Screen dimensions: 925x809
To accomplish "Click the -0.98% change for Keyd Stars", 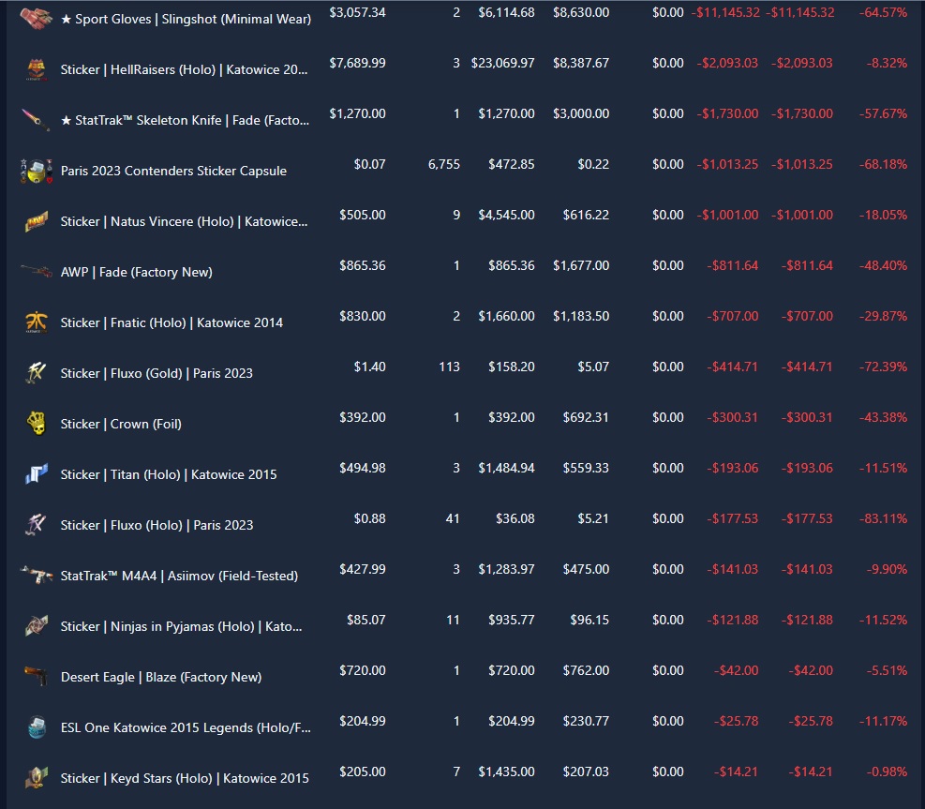I will [x=887, y=772].
